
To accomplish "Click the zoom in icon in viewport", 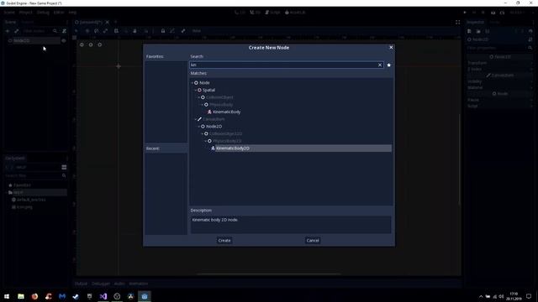I will pyautogui.click(x=99, y=44).
